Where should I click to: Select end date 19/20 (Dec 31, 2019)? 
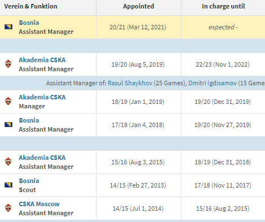[x=223, y=102]
